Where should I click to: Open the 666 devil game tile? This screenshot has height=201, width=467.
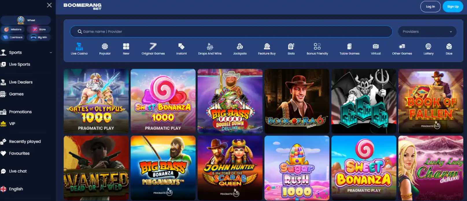click(x=364, y=101)
